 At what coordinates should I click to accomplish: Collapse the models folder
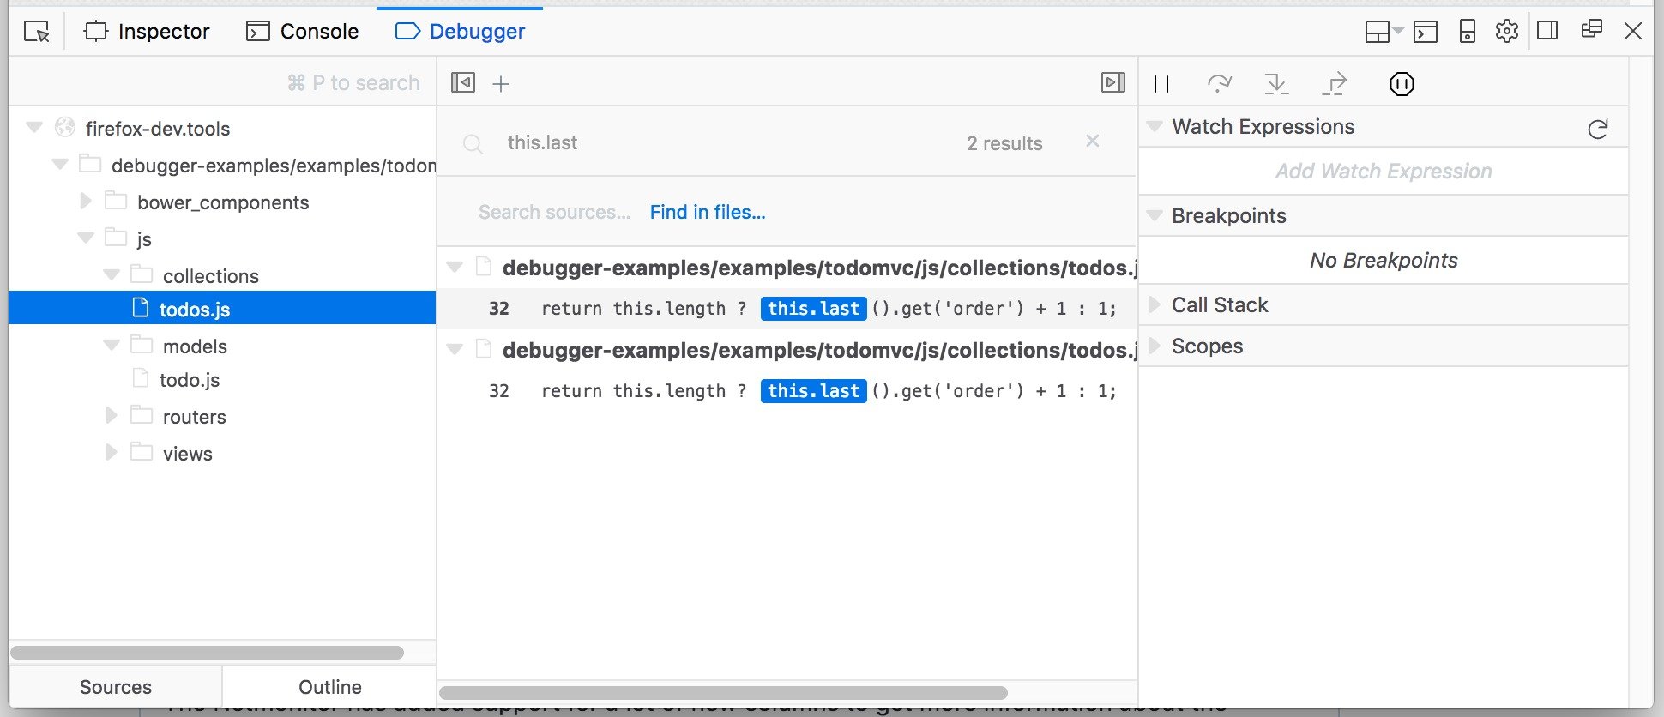point(112,346)
